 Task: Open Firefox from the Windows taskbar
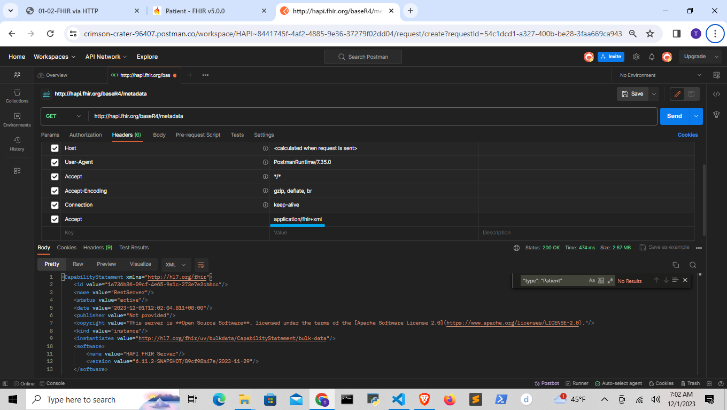click(450, 399)
